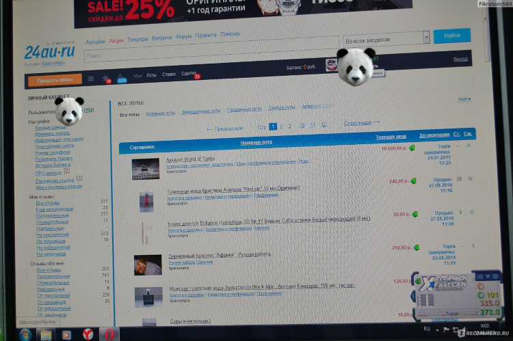The width and height of the screenshot is (513, 341).
Task: Open Ставки in the top dark bar
Action: point(169,74)
